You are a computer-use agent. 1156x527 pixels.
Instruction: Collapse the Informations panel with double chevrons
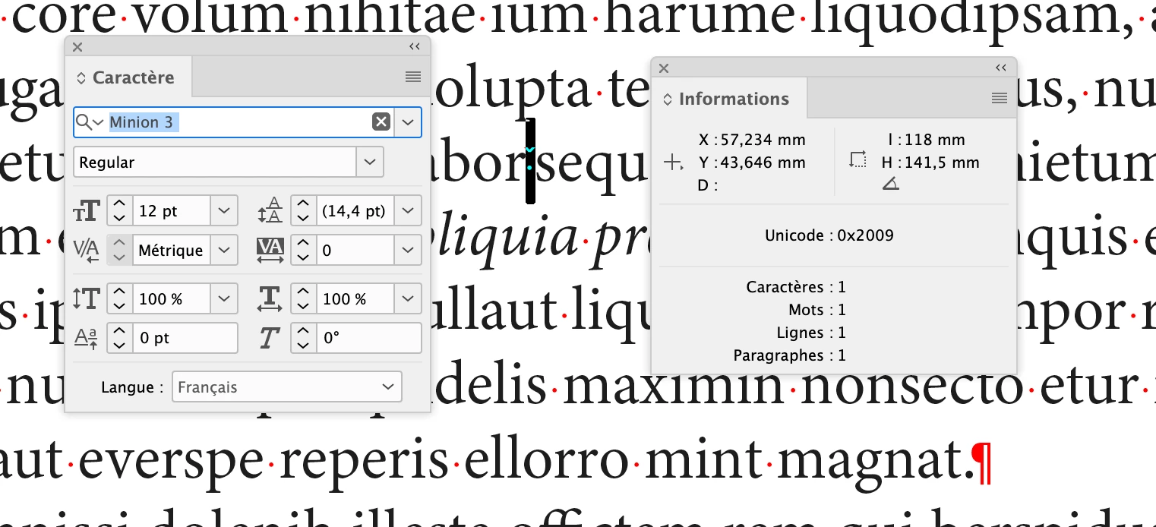1001,68
